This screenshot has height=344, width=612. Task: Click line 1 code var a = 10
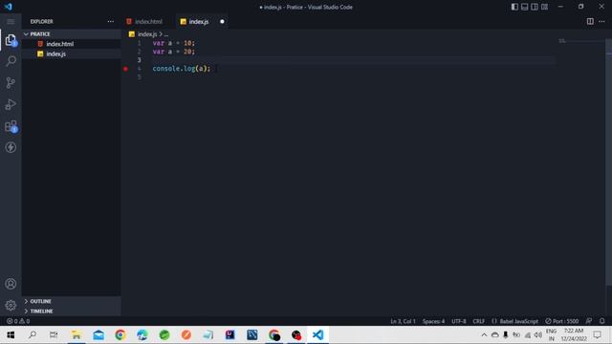[174, 43]
